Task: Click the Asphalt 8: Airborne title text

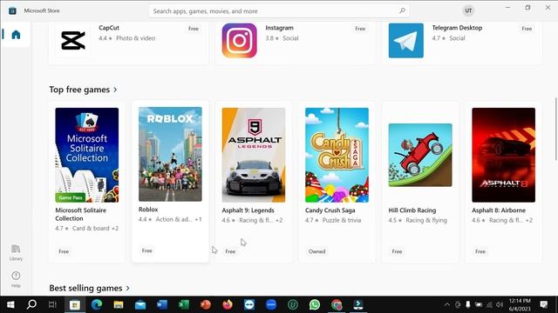Action: click(499, 210)
